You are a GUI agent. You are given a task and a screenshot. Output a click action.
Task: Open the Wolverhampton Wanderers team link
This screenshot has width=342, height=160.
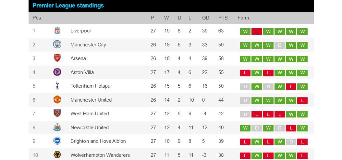click(100, 155)
